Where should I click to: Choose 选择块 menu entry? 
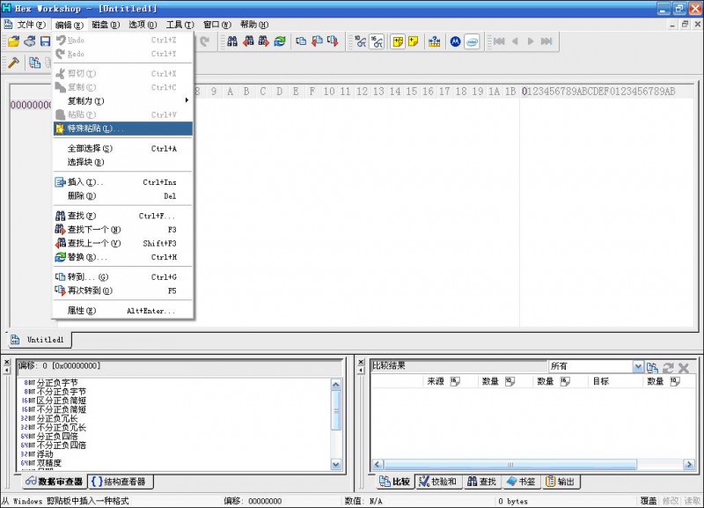122,162
